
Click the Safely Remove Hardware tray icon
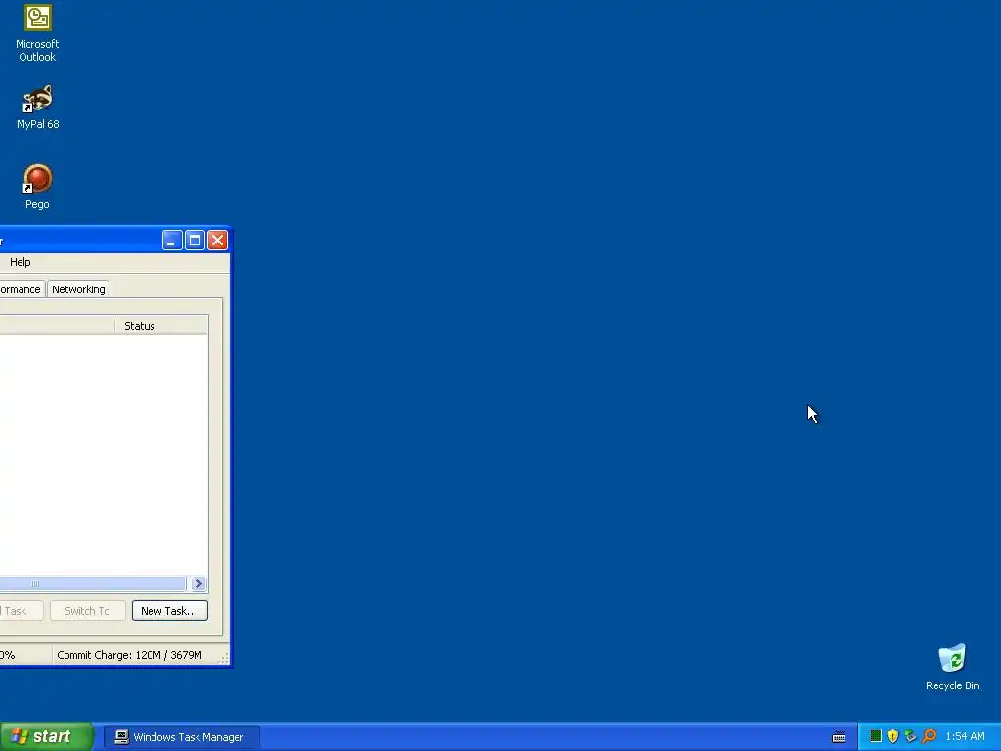911,736
